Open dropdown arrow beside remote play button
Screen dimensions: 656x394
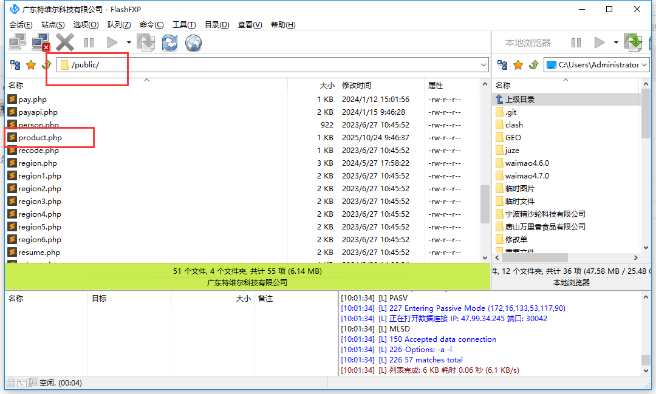[x=129, y=42]
